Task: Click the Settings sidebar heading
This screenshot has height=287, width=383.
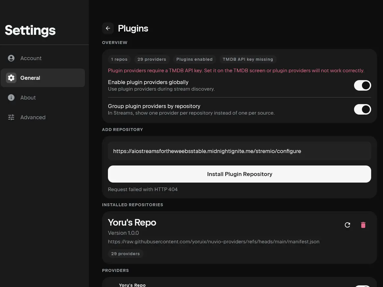Action: point(30,30)
